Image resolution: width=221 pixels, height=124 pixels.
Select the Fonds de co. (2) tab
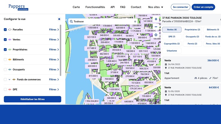pos(213,36)
